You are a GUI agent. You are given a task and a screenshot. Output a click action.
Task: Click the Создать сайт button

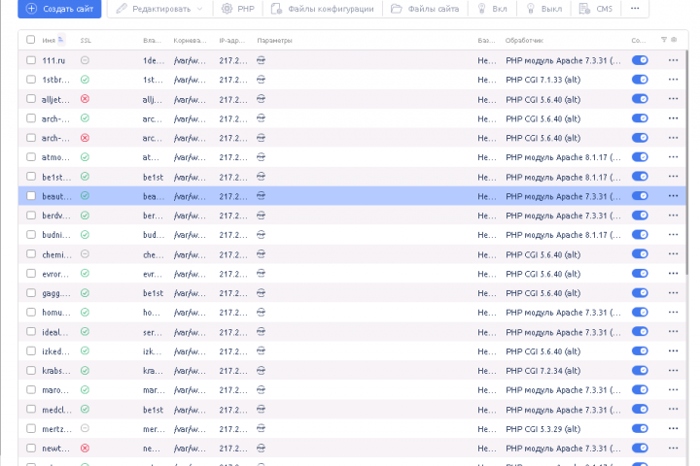[x=59, y=9]
